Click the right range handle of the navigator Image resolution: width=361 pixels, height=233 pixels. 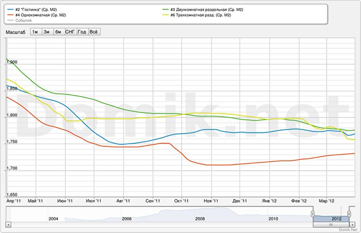tap(349, 214)
